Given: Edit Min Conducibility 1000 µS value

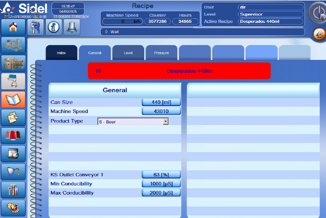Looking at the screenshot, I should [161, 184].
